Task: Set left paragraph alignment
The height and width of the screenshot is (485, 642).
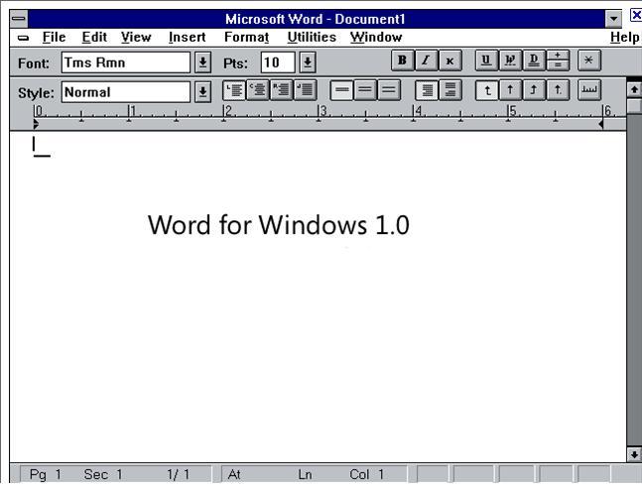Action: coord(234,90)
